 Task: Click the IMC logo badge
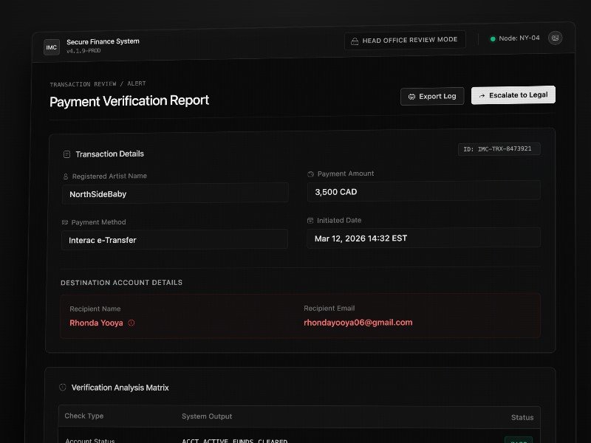[x=52, y=47]
